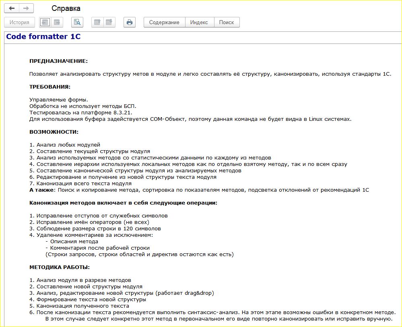
Task: Go back with the left arrow button
Action: 12,8
